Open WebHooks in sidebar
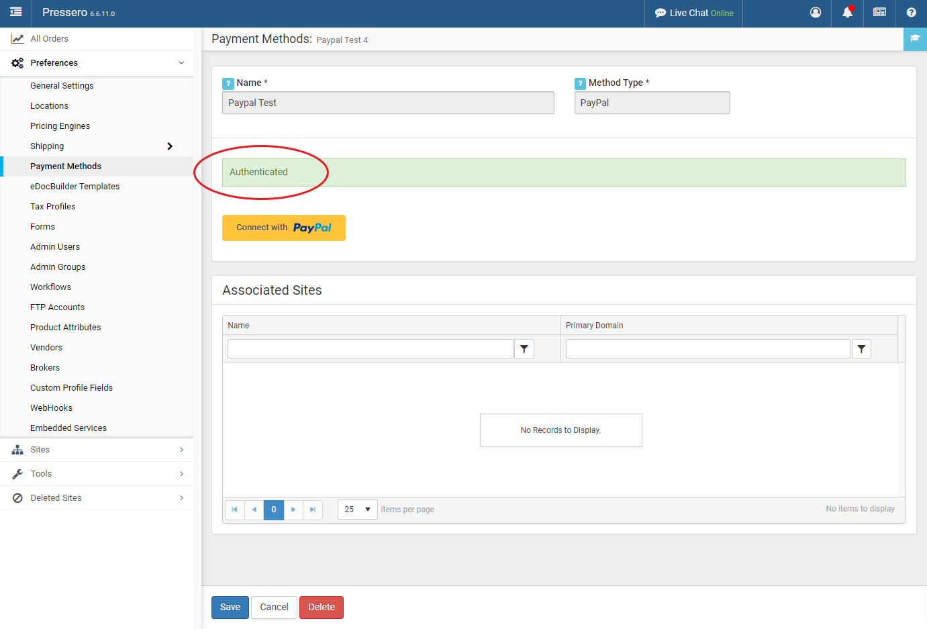The width and height of the screenshot is (927, 629). coord(51,408)
